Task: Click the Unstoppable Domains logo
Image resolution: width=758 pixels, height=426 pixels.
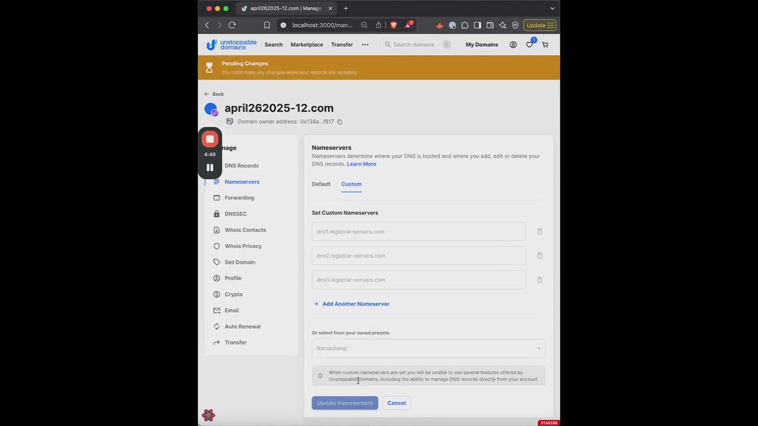Action: 231,44
